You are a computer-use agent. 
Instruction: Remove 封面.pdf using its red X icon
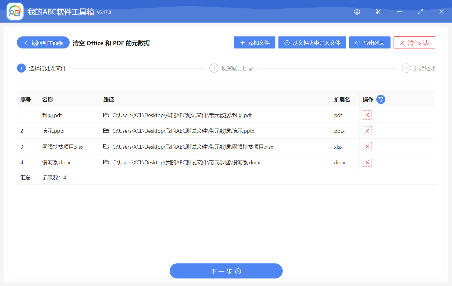(367, 115)
